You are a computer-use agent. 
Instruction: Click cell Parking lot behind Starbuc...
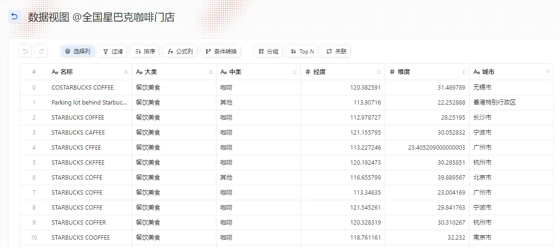tap(90, 103)
